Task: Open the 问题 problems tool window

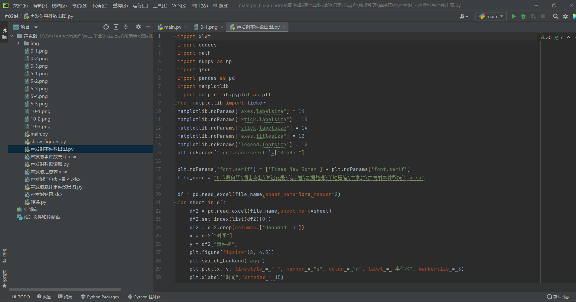Action: click(44, 297)
